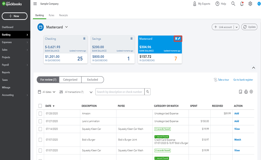Check the 07/07/2020 Squeaky Kleen Car checkbox

point(40,150)
